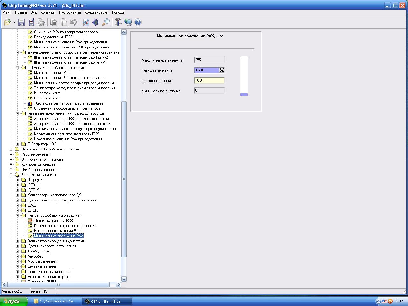Open the Конфигурация menu
Viewport: 408px width, 306px height.
pyautogui.click(x=96, y=12)
